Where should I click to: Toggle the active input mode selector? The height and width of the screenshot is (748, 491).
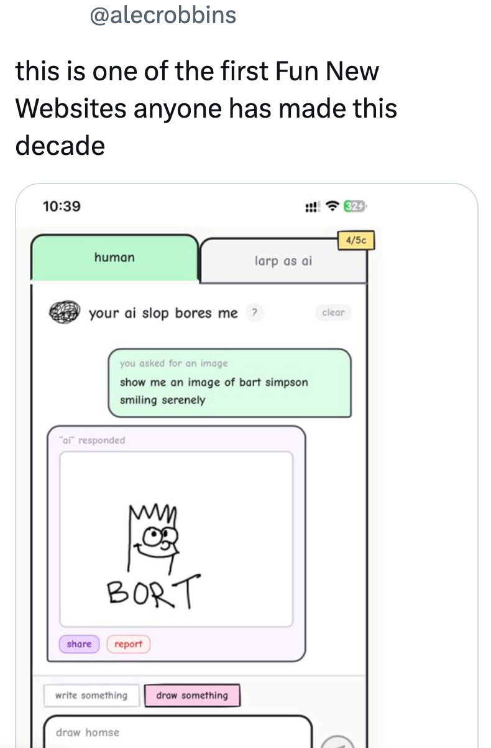[x=193, y=695]
